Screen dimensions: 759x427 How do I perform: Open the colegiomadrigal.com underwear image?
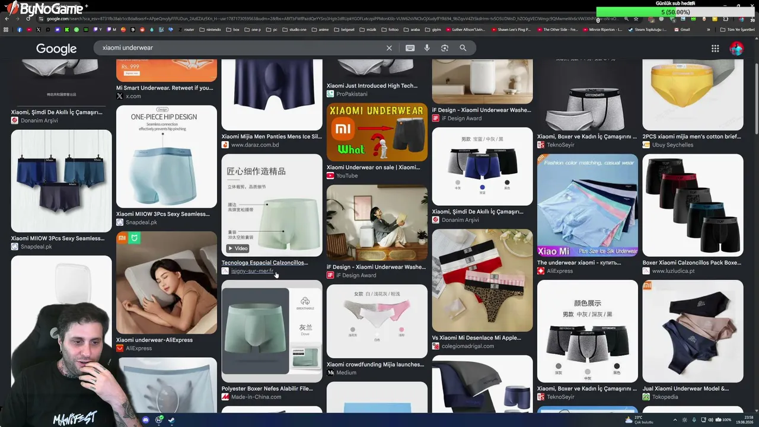pos(482,281)
